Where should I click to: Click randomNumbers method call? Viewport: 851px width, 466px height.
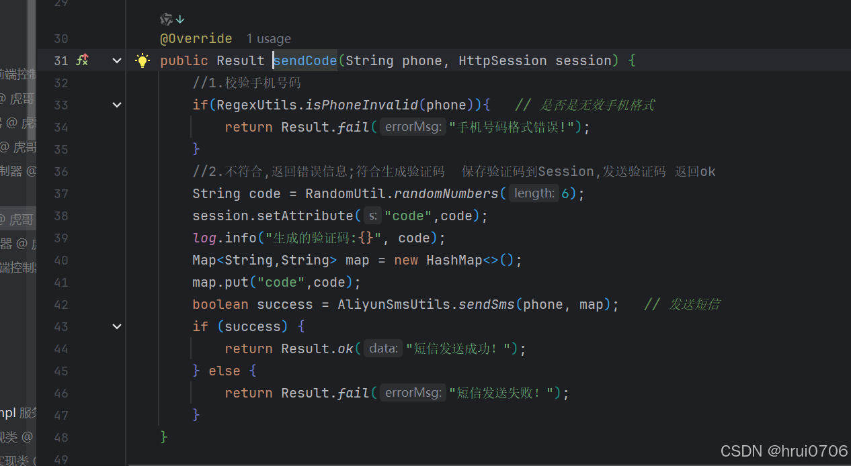coord(446,193)
